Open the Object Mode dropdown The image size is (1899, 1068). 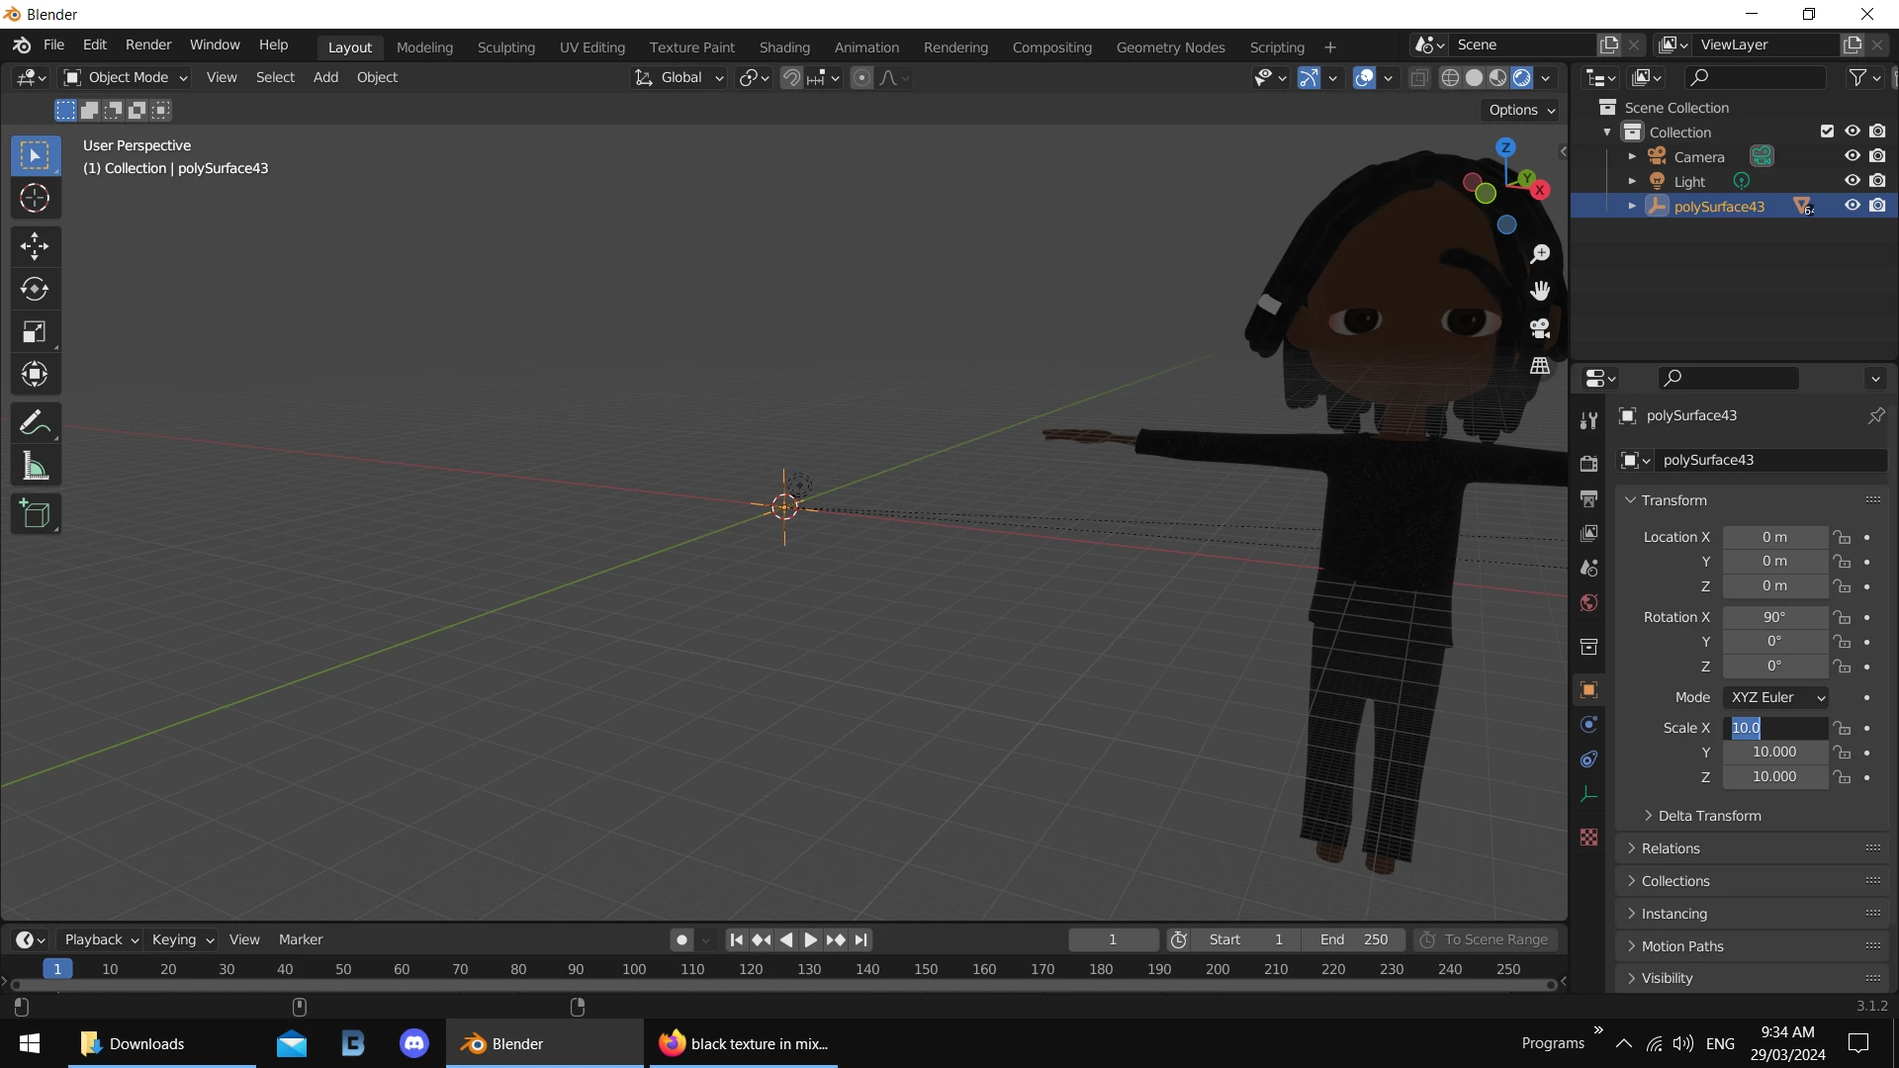(x=126, y=77)
